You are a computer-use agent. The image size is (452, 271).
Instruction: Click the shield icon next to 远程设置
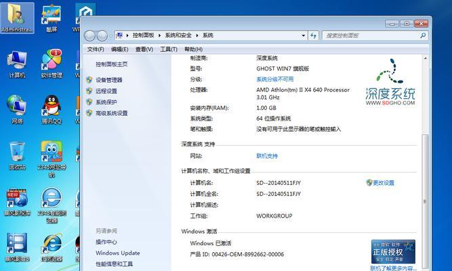89,91
